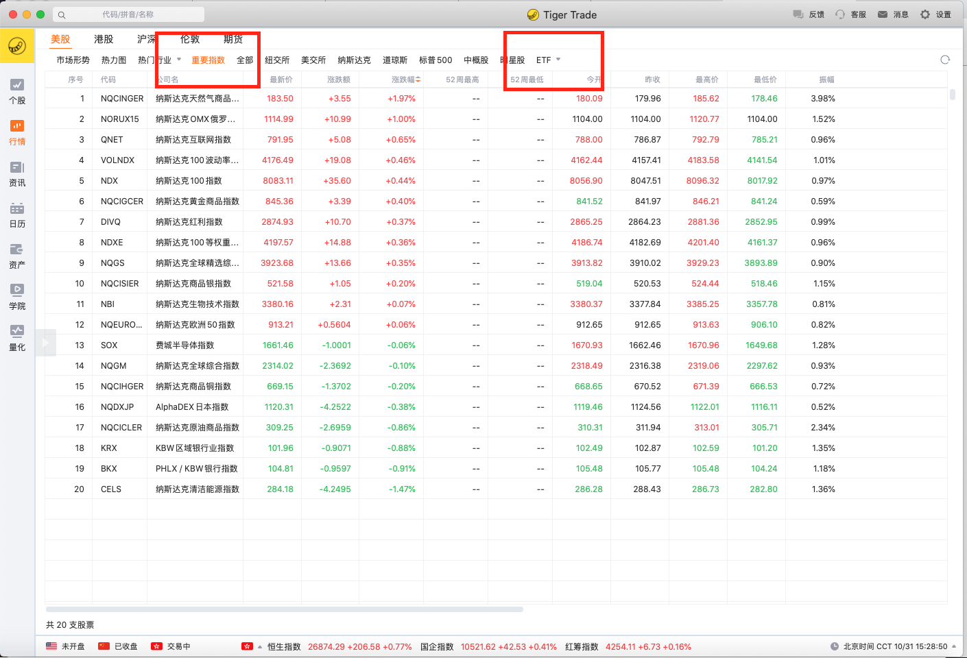
Task: Select the SOX 费城半导体指数 row
Action: tap(496, 345)
